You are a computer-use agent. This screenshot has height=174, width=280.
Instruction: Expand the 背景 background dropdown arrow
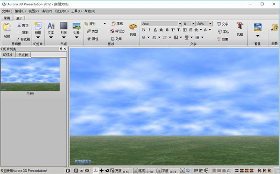(258, 36)
